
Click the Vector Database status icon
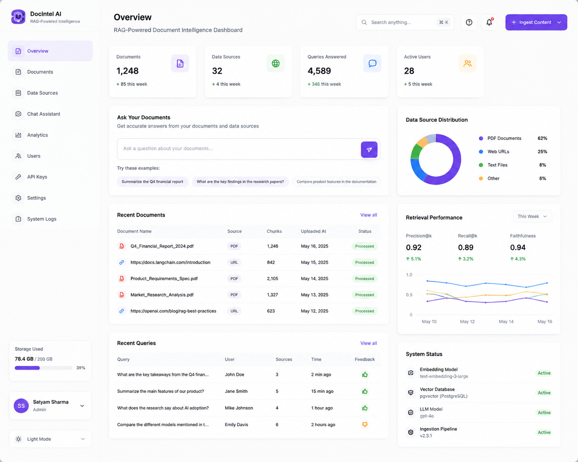(411, 392)
